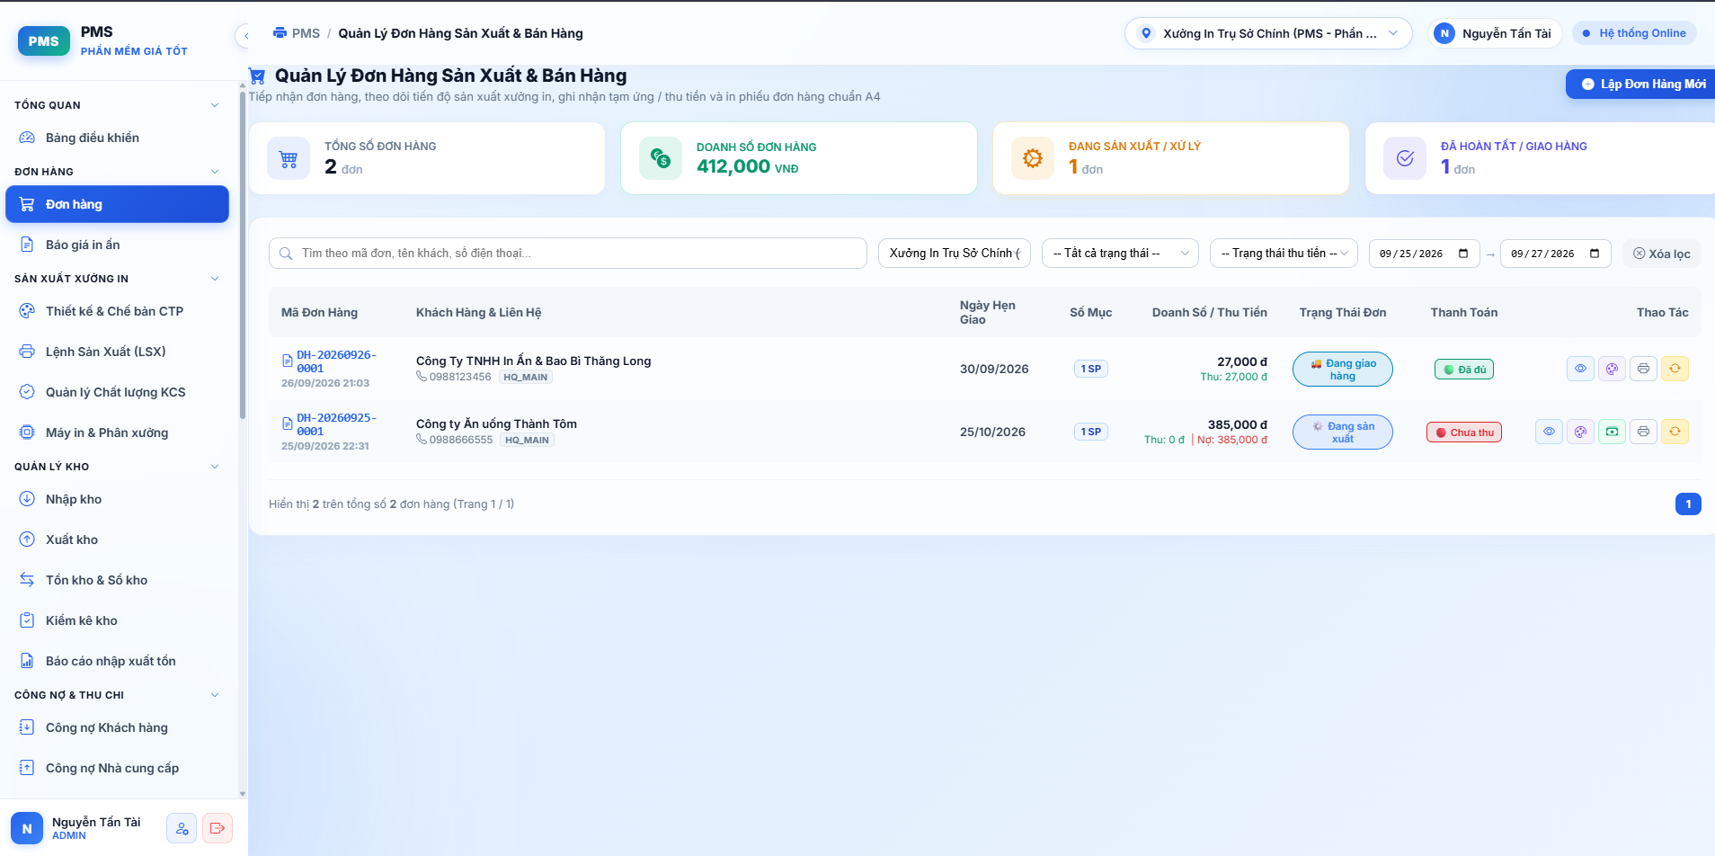
Task: Open Quản lý Chất lượng KCS page
Action: tap(117, 392)
